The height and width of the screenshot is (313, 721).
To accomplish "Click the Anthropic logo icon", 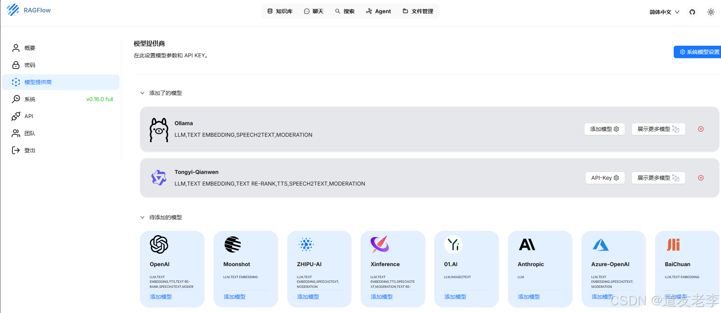I will pos(527,244).
